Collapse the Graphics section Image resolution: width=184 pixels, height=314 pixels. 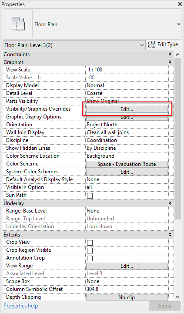click(x=170, y=62)
